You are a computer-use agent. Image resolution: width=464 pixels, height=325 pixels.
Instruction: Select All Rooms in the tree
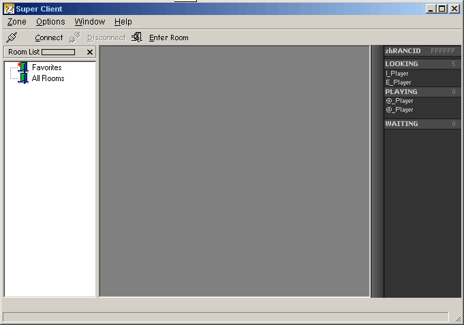point(48,78)
